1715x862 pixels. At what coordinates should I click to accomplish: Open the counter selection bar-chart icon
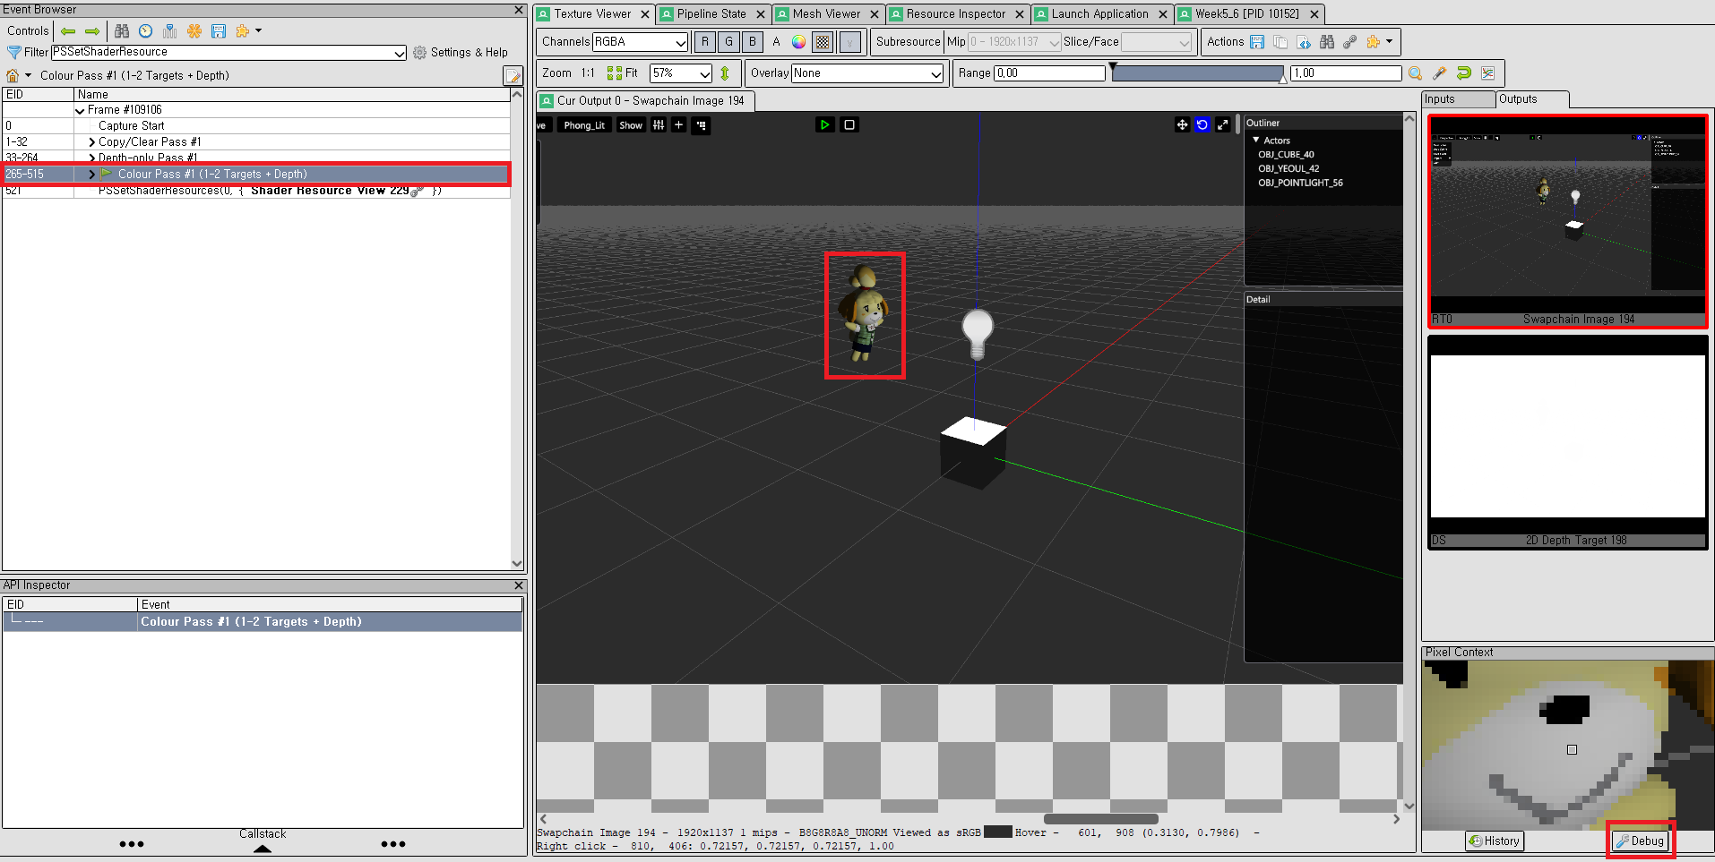[170, 31]
